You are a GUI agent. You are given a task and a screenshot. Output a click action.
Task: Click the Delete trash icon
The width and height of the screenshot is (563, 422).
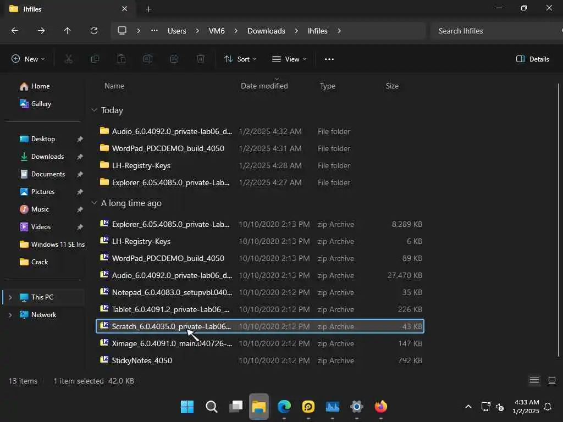tap(201, 59)
